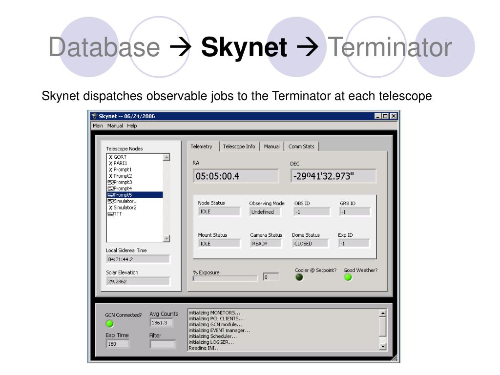Click the Exp ID field
The image size is (500, 375).
354,243
